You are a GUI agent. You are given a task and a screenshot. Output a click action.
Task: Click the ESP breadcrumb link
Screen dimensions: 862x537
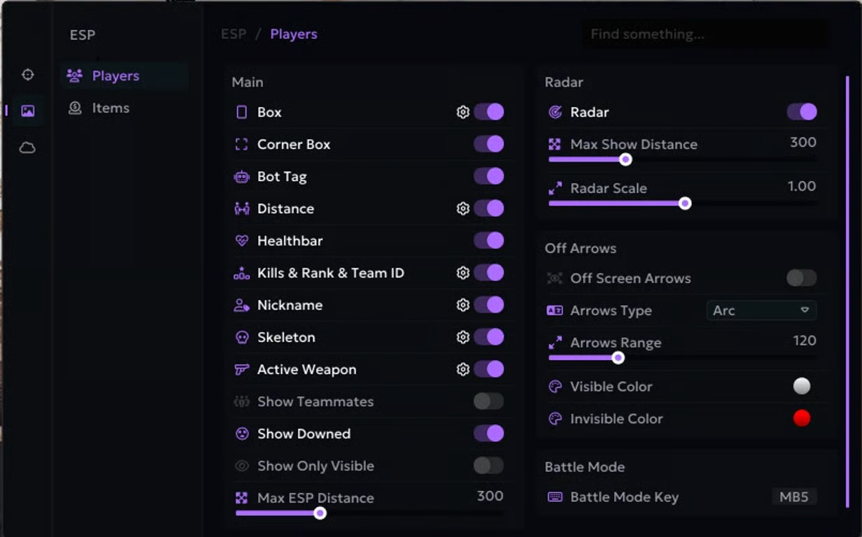[x=233, y=34]
